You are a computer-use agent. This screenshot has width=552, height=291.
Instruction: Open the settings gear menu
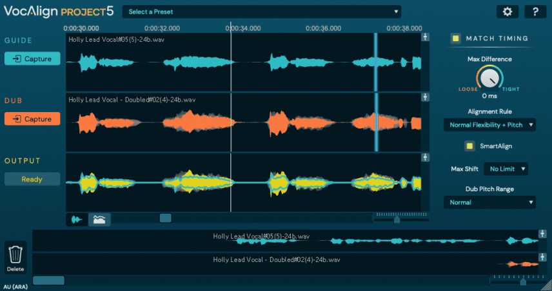[507, 12]
